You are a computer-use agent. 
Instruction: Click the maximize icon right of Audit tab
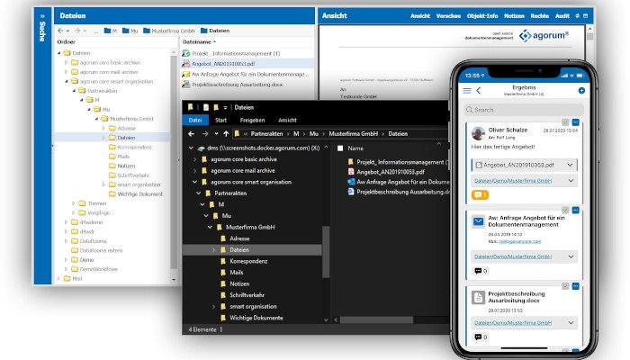585,16
